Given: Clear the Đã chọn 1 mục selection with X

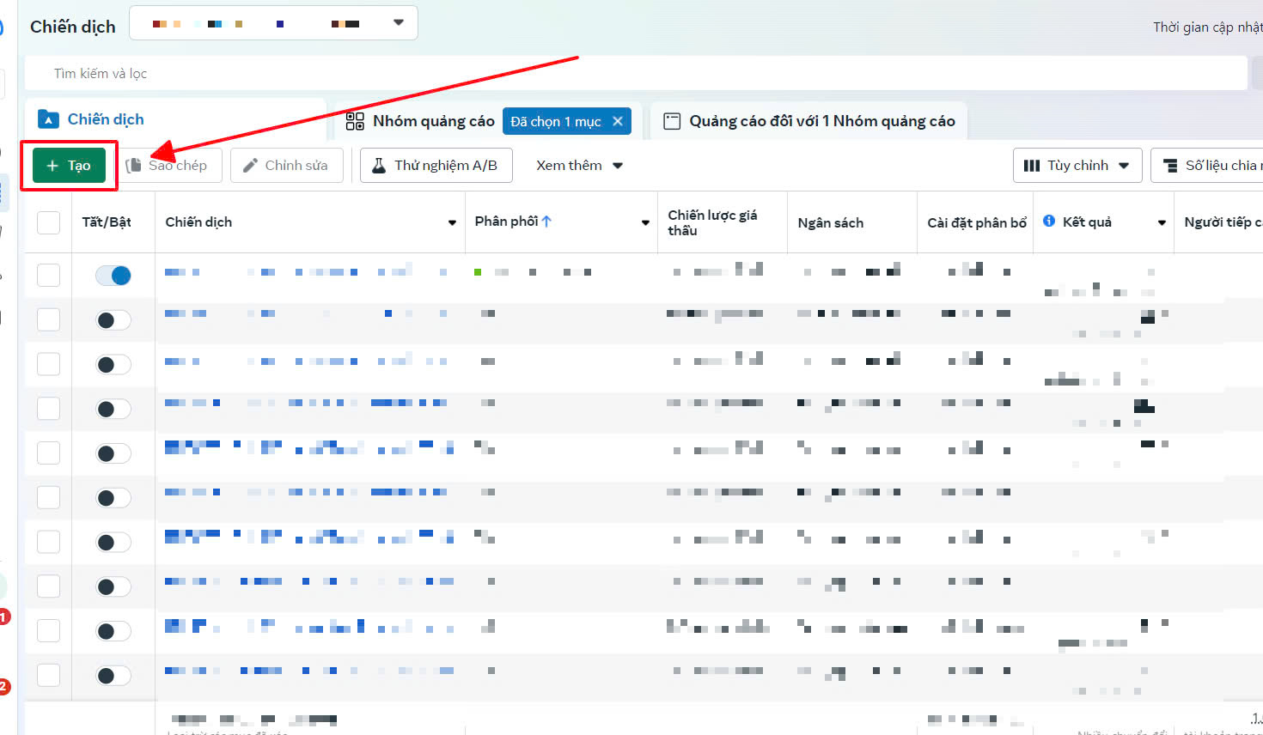Looking at the screenshot, I should click(x=617, y=121).
